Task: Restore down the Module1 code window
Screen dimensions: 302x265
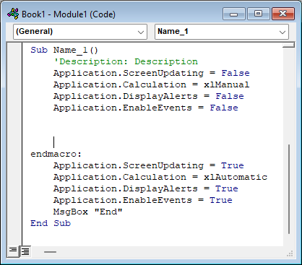Action: (258, 14)
